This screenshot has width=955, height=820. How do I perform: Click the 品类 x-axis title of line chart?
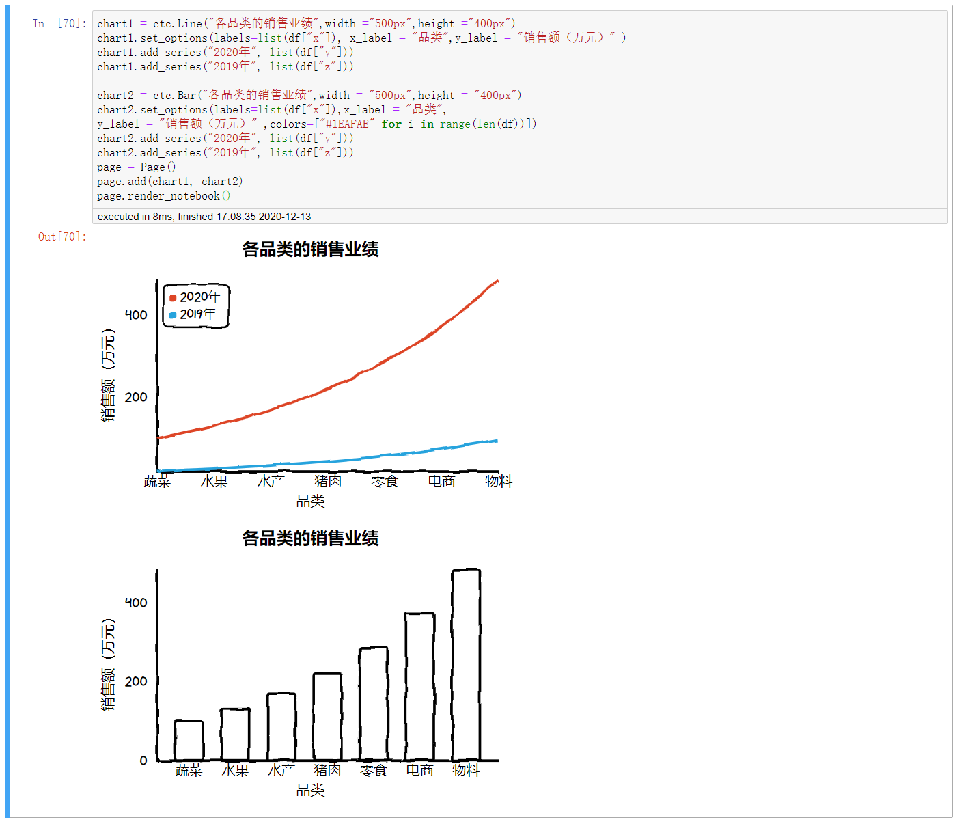pos(310,501)
